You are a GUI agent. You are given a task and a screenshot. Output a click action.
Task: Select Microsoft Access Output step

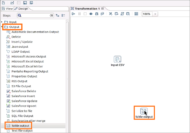(x=26, y=57)
